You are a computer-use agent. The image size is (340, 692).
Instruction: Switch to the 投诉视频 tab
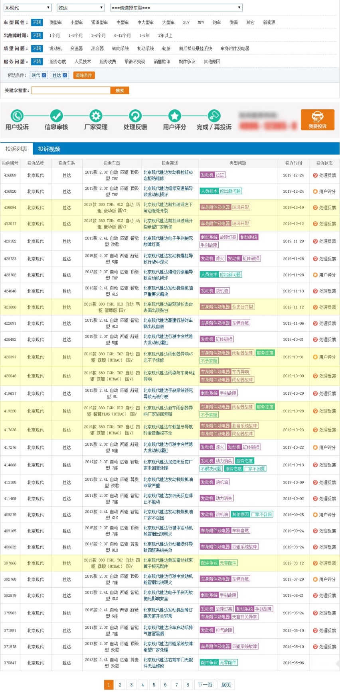point(49,149)
